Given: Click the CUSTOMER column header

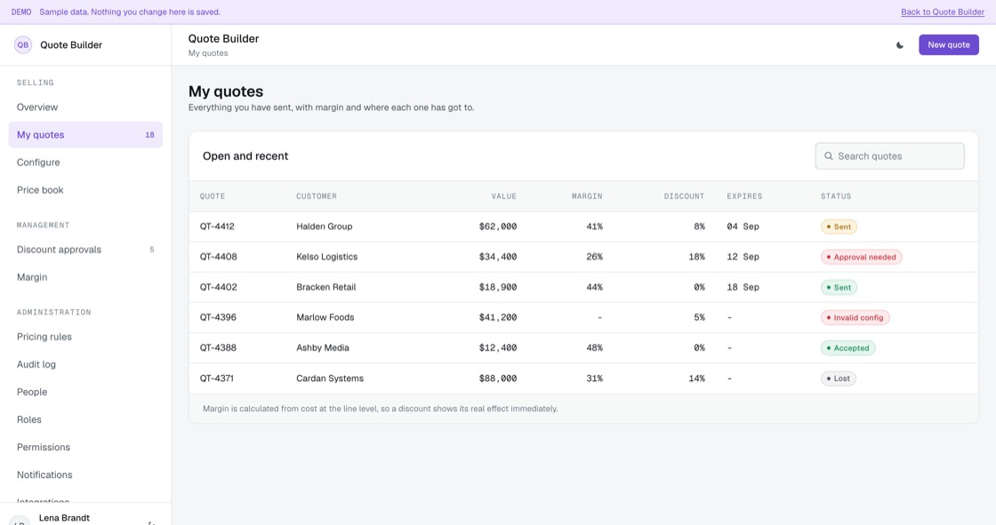Looking at the screenshot, I should click(317, 196).
